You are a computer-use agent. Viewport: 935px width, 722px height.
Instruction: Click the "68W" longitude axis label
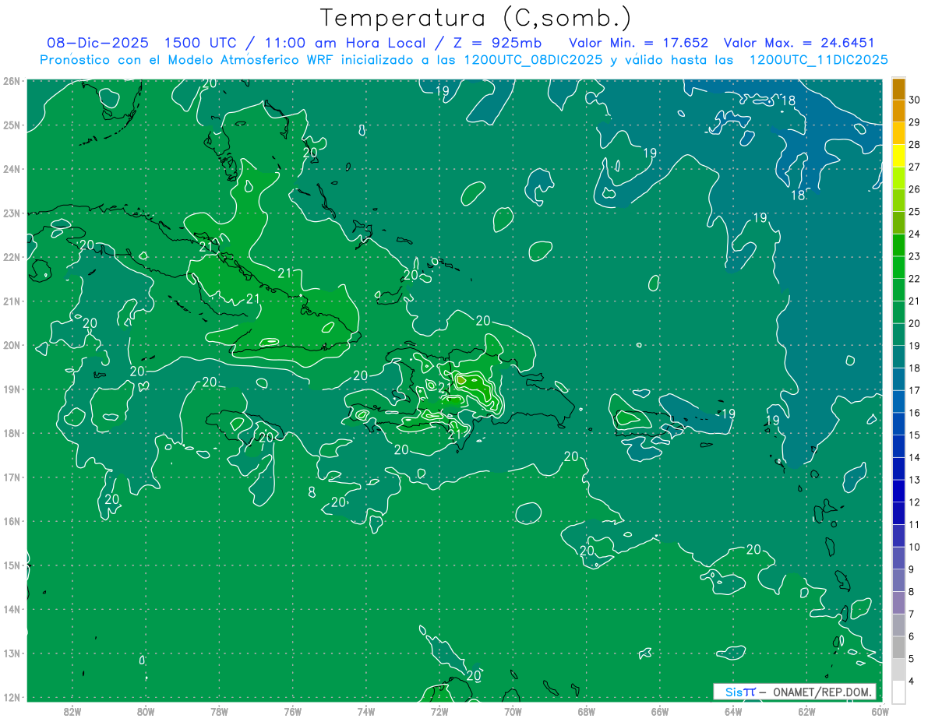(x=586, y=711)
